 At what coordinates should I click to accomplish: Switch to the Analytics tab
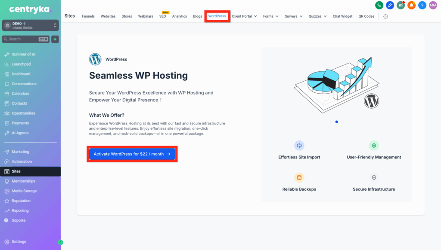pyautogui.click(x=180, y=16)
